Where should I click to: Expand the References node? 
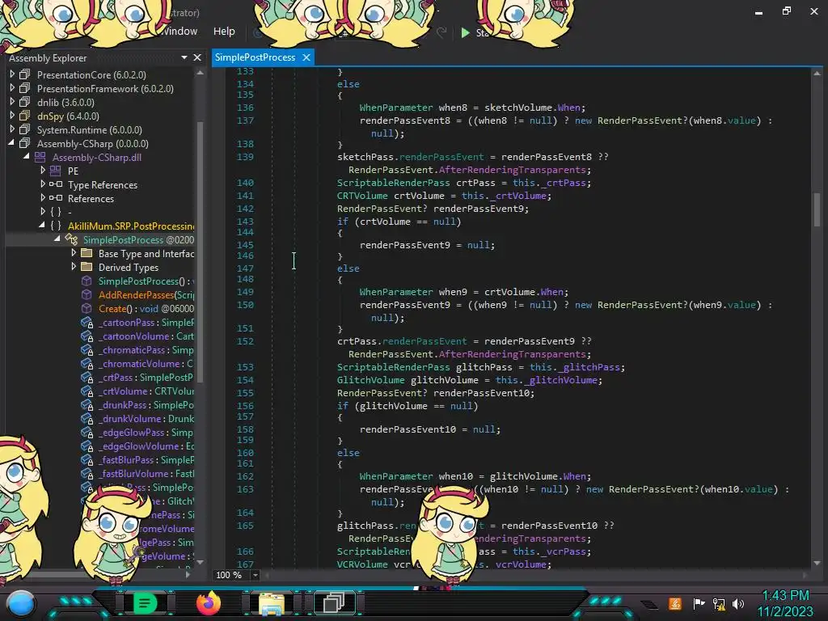pyautogui.click(x=43, y=198)
